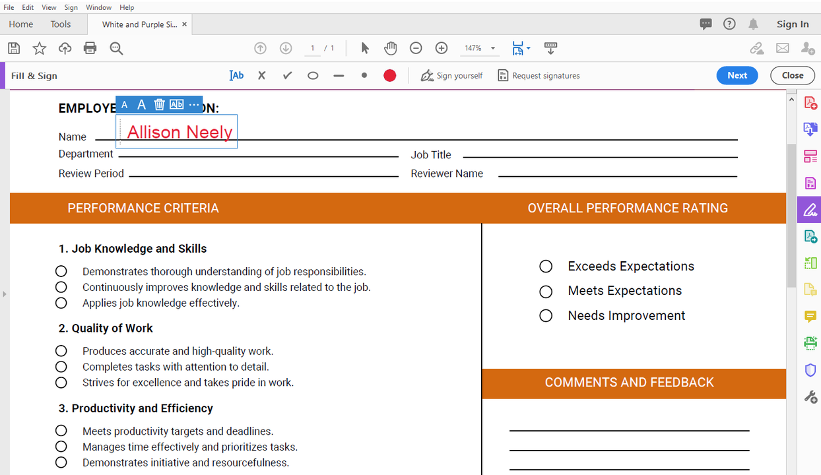Open the Fill & Sign tool in right sidebar
This screenshot has height=475, width=821.
tap(810, 209)
